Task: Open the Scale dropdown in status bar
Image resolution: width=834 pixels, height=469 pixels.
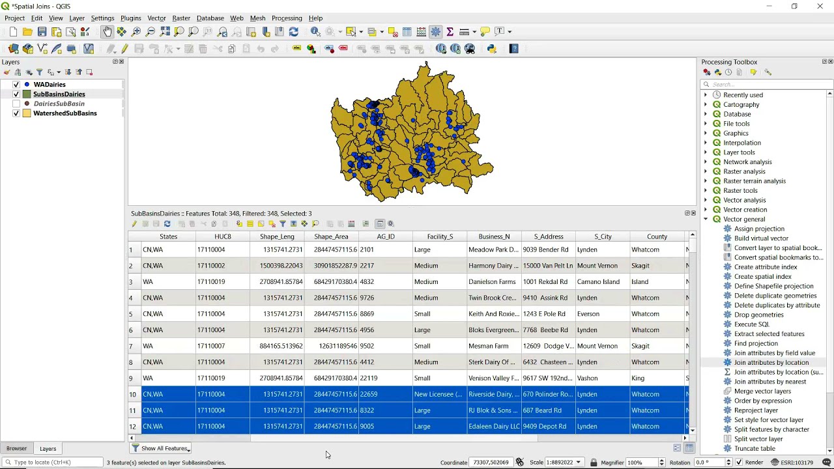Action: coord(578,462)
